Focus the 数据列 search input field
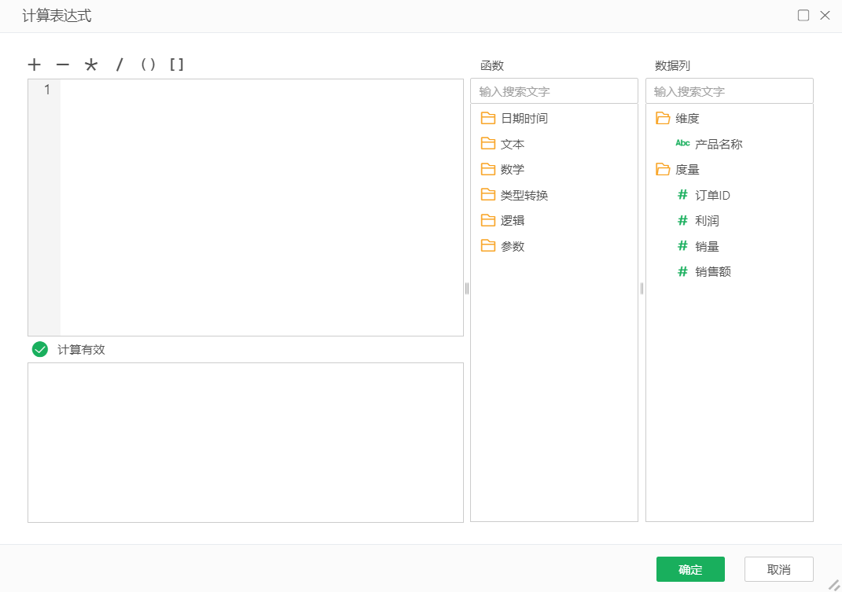This screenshot has height=592, width=842. 730,91
